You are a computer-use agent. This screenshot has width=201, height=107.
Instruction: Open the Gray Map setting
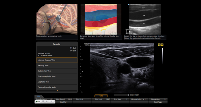point(120,99)
